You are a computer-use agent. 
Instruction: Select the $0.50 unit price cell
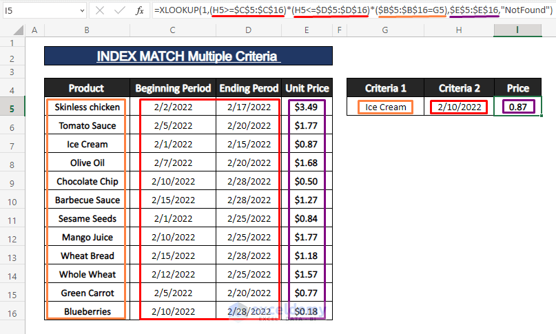pyautogui.click(x=307, y=181)
